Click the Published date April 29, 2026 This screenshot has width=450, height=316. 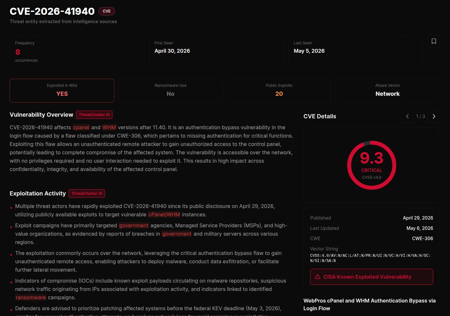pos(418,218)
